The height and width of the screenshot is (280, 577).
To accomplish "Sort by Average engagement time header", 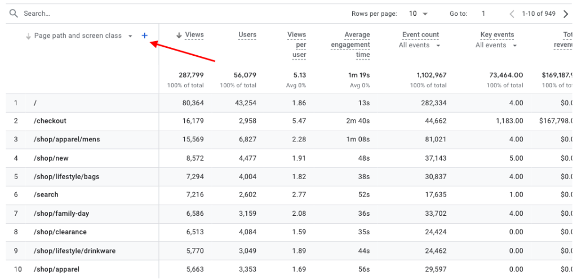I will pyautogui.click(x=350, y=45).
